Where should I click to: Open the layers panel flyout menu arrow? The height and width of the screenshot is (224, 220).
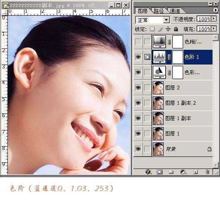coord(215,10)
